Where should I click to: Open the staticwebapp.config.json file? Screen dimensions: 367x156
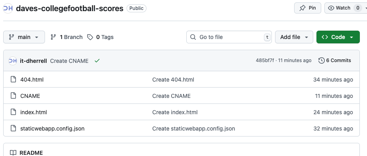click(53, 129)
